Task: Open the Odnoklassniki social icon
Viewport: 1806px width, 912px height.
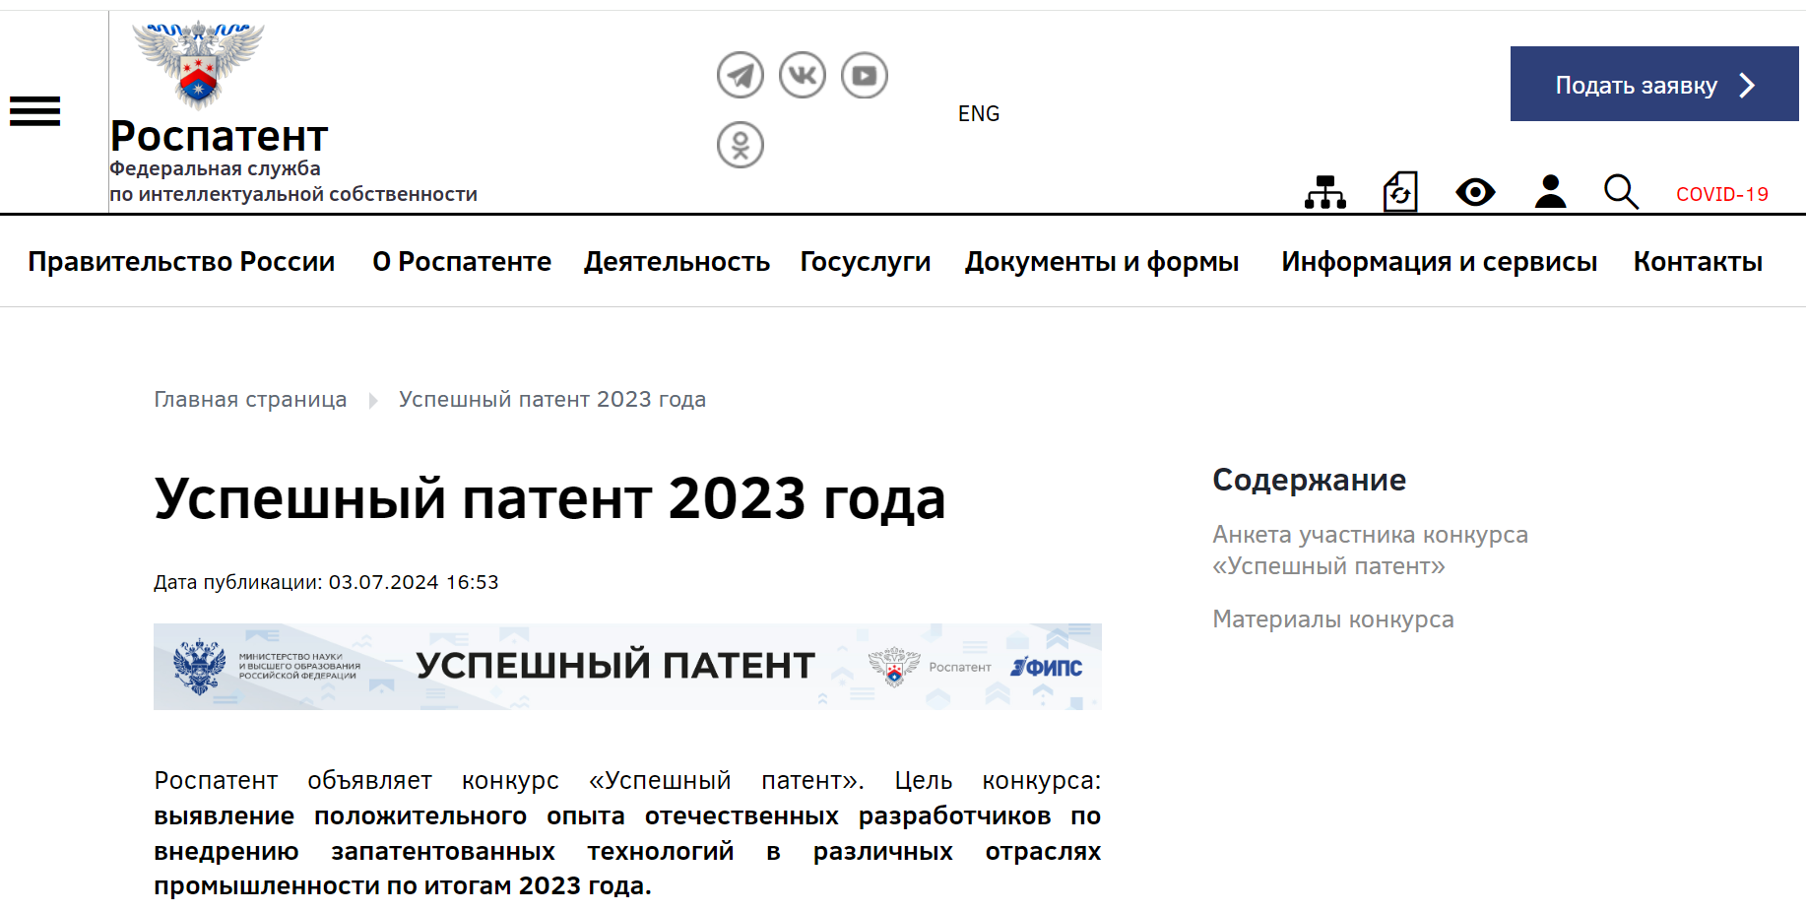Action: [x=741, y=146]
